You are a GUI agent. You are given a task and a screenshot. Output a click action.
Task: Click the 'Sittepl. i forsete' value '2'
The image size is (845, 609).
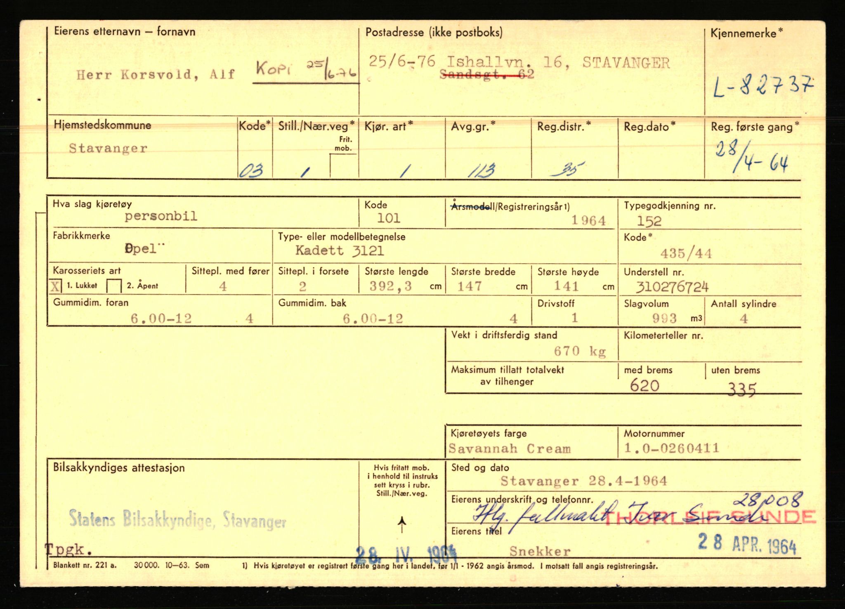(302, 286)
